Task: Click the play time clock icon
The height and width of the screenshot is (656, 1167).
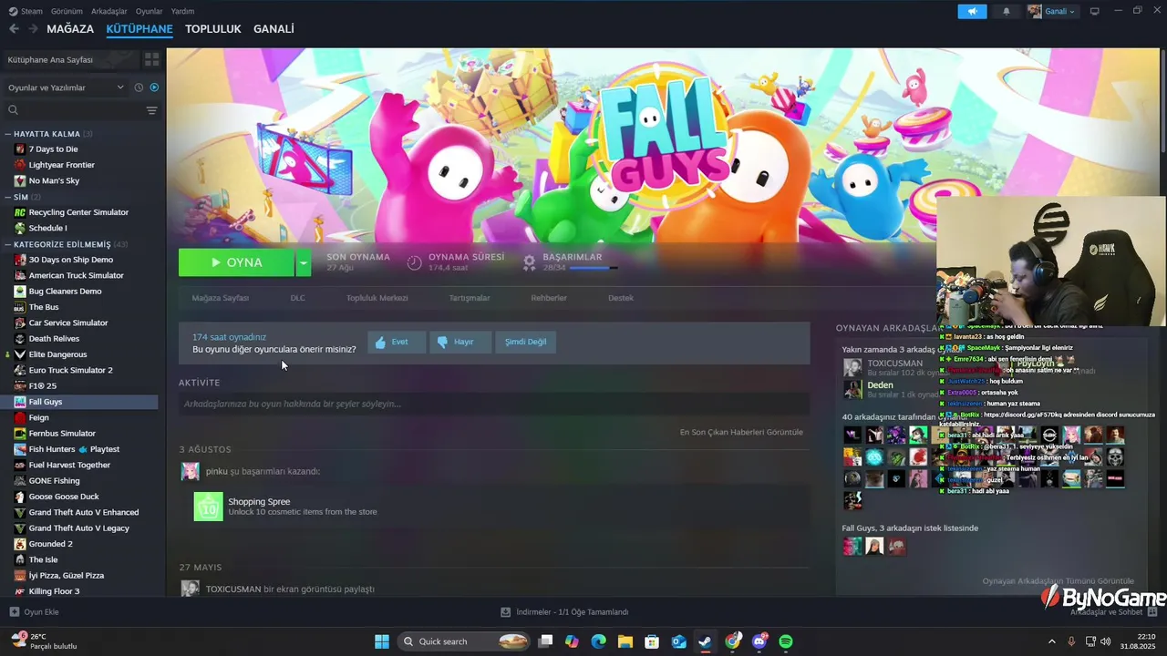Action: click(x=414, y=262)
